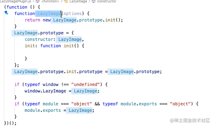The width and height of the screenshot is (214, 127).
Task: Place cursor on prototype.init() return line
Action: 74,20
